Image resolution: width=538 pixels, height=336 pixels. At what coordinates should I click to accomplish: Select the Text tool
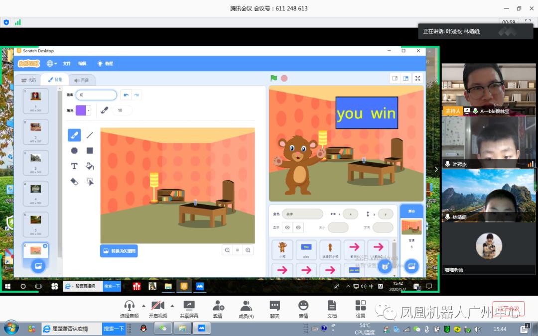(x=74, y=166)
